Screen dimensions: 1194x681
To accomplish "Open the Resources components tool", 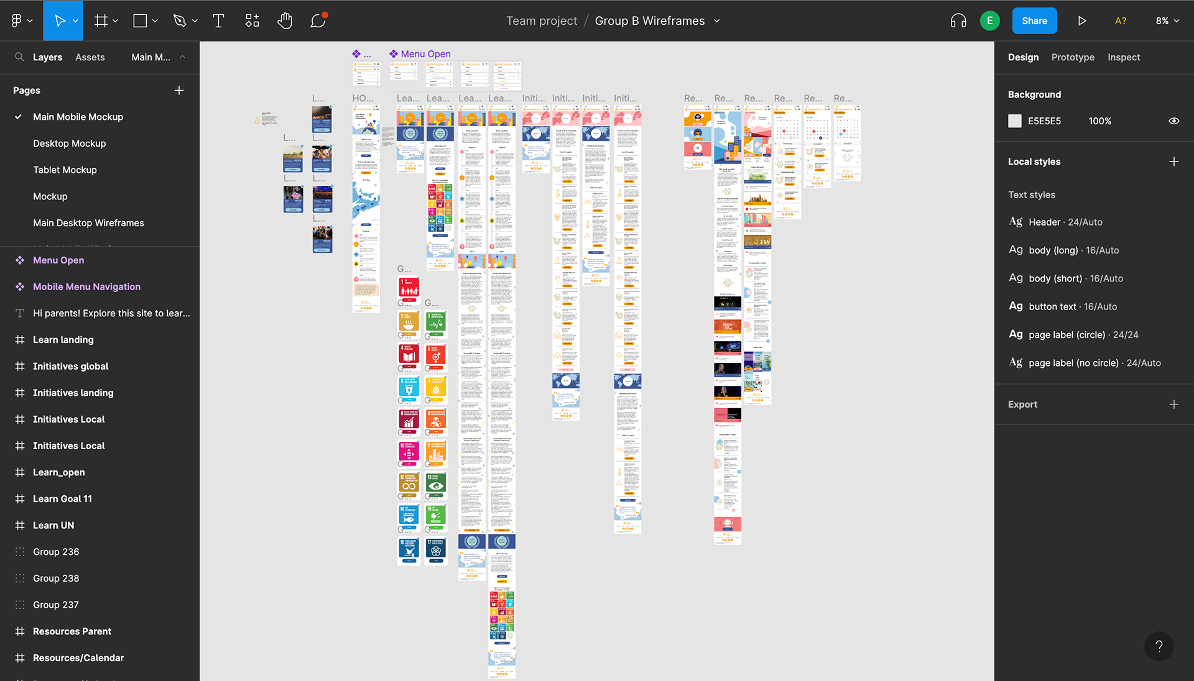I will pos(252,21).
